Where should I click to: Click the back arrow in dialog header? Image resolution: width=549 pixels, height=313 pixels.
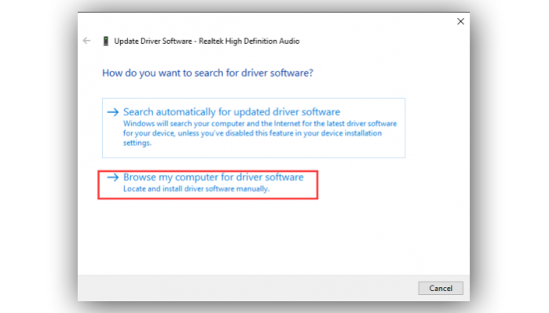[86, 41]
